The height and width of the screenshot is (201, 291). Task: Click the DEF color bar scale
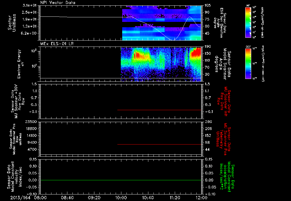pos(248,64)
